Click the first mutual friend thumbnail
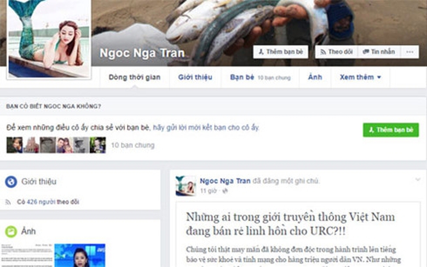 pos(14,145)
